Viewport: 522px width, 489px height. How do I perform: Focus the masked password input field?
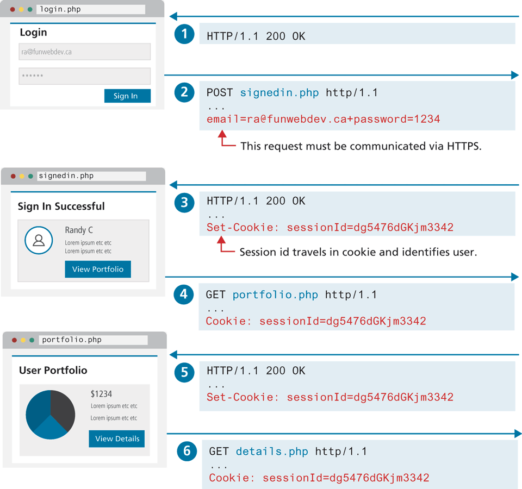84,76
